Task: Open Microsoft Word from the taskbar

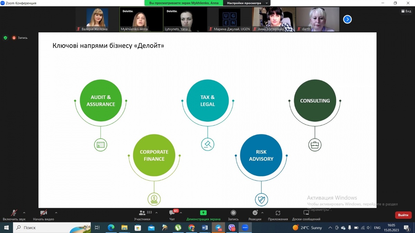Action: click(204, 227)
